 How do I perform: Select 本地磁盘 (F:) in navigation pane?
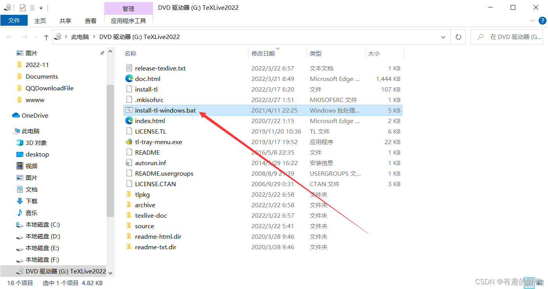coord(42,259)
